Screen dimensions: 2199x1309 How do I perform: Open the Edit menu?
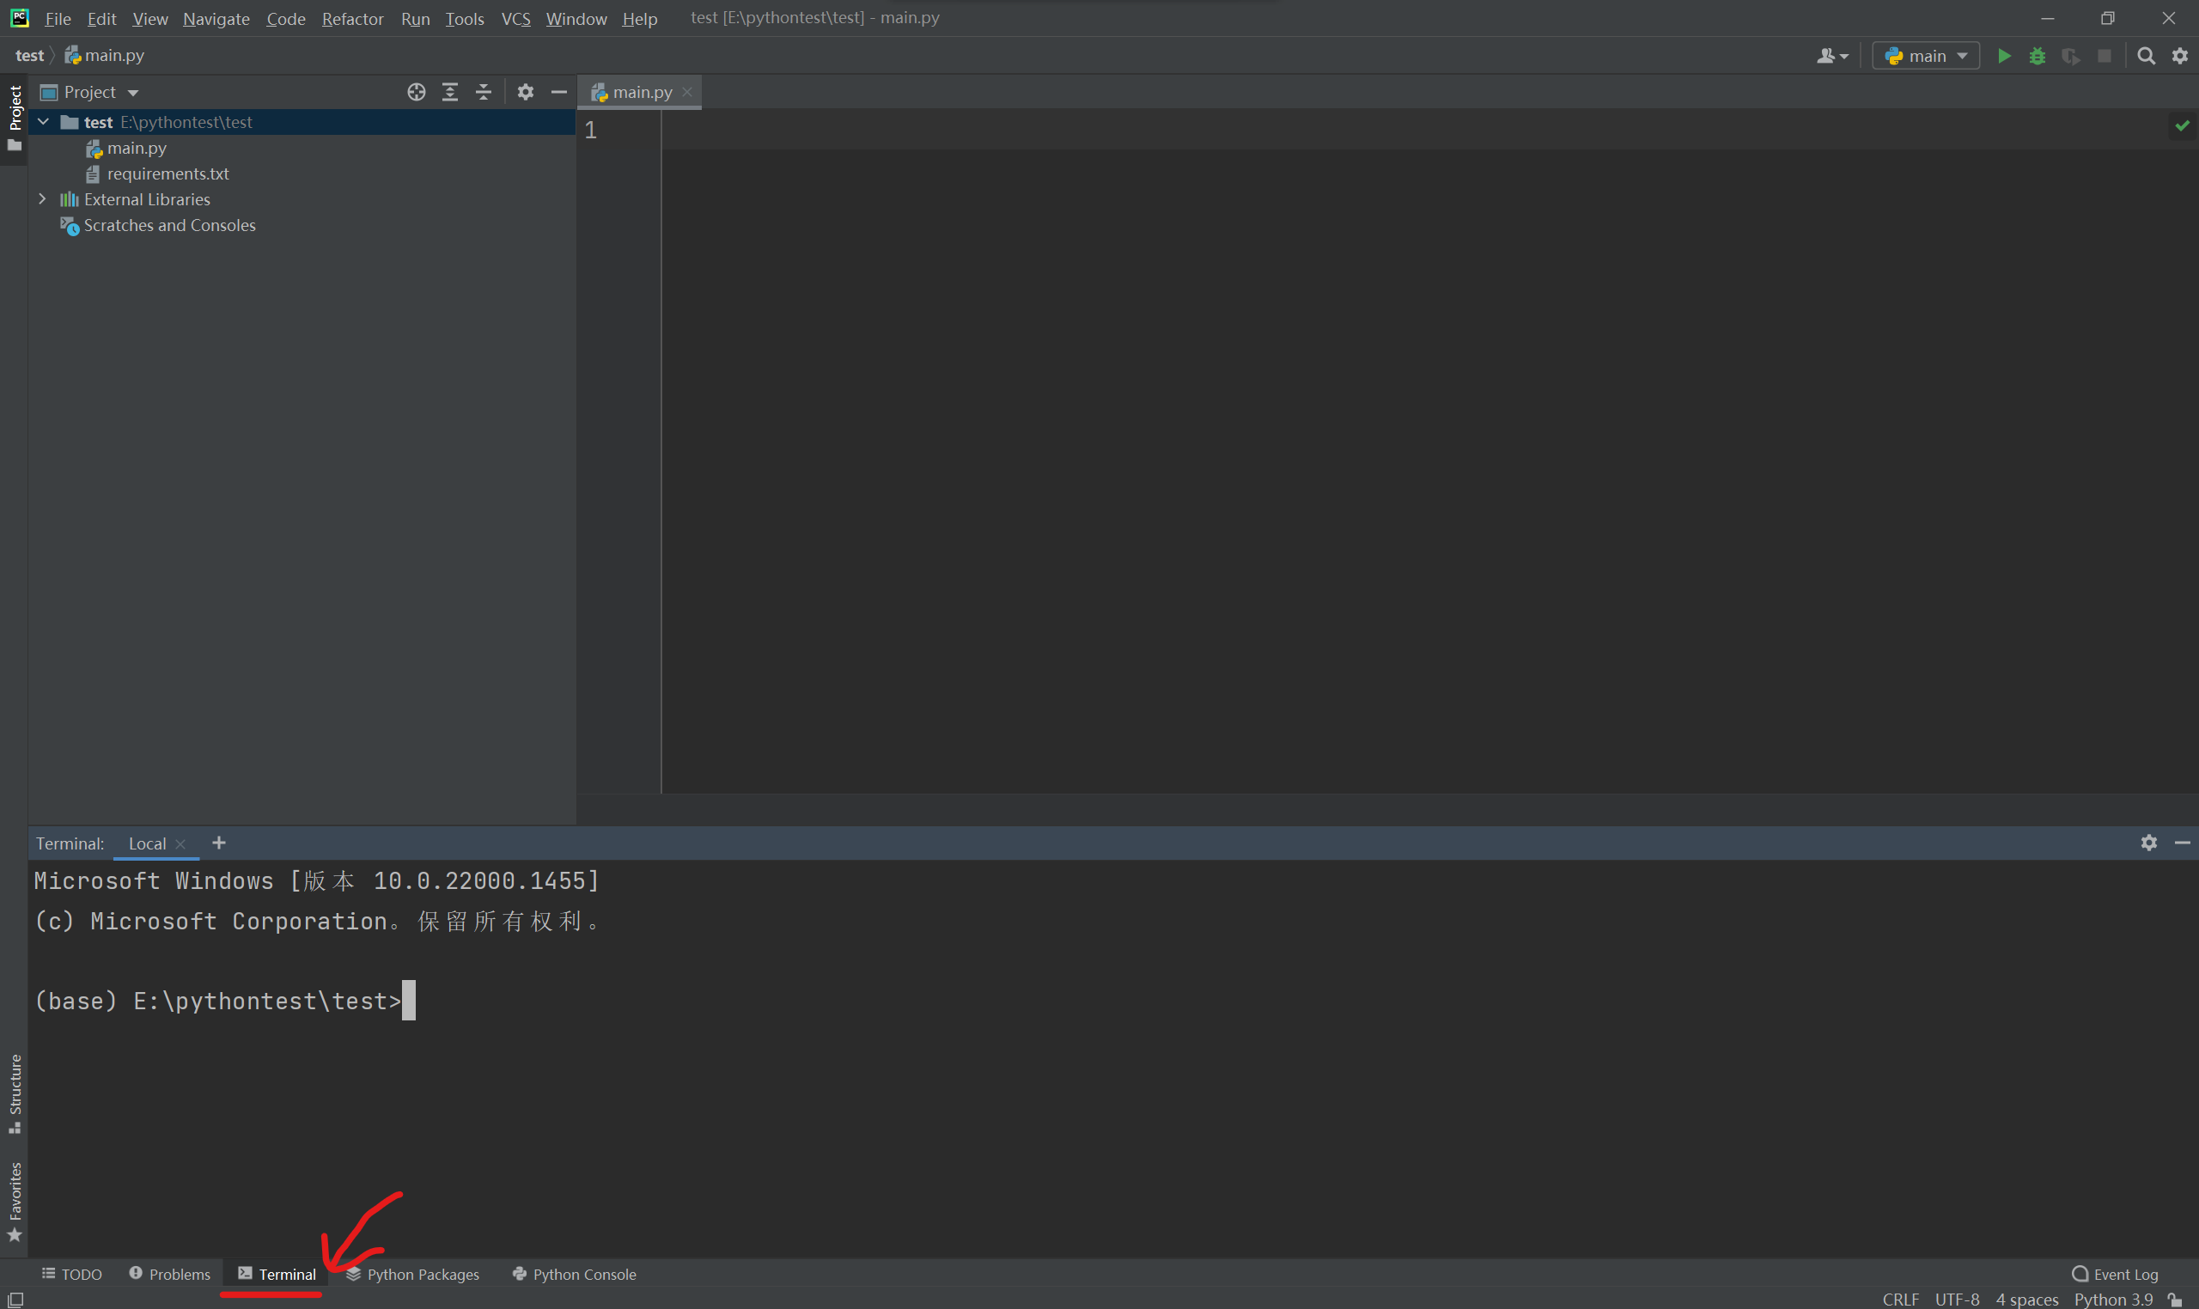coord(101,19)
